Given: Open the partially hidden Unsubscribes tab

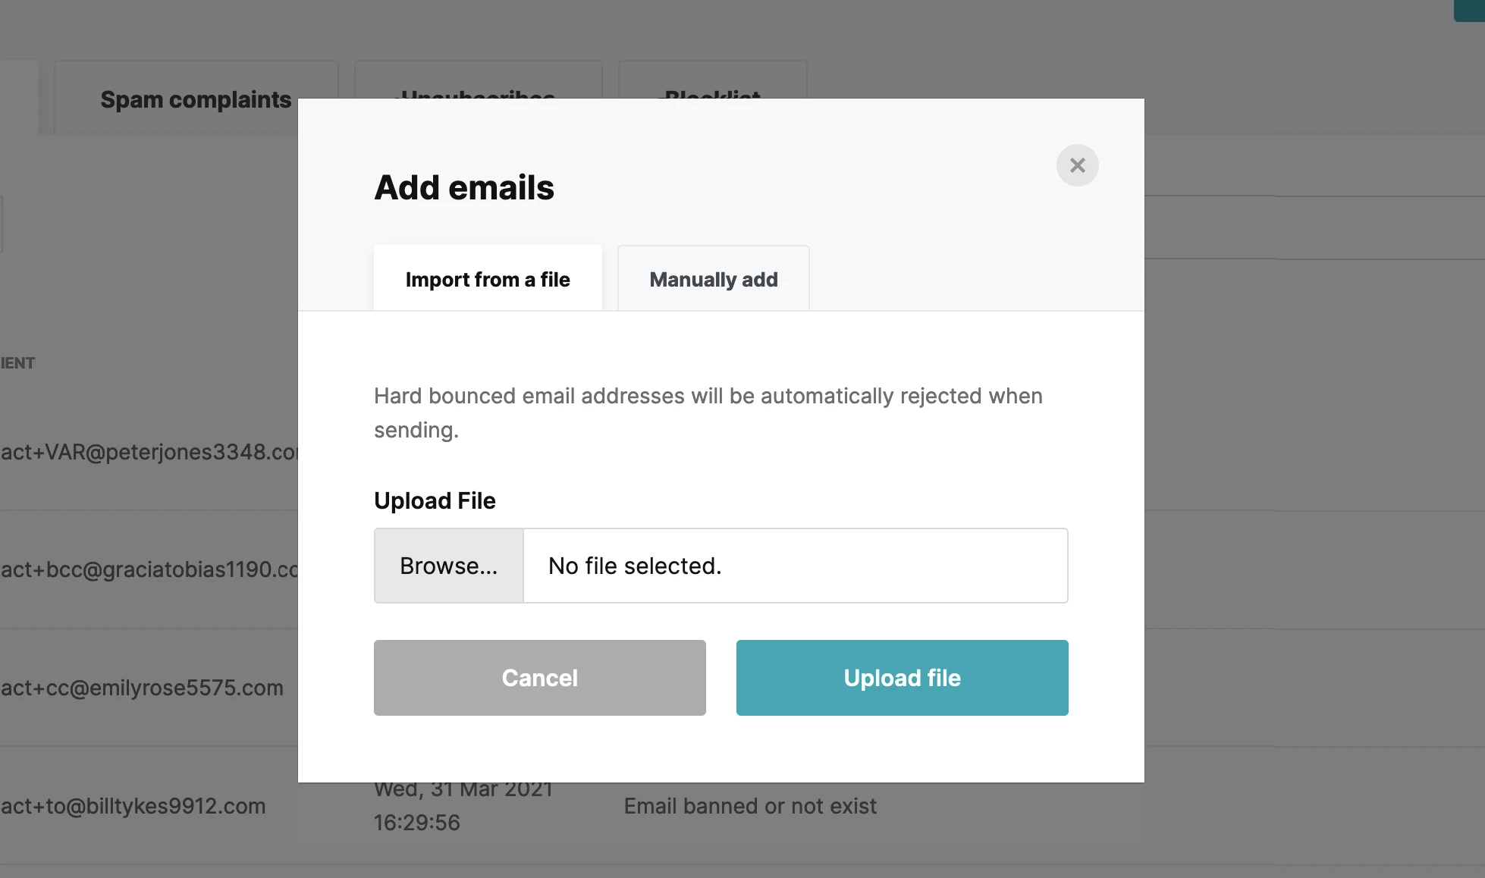Looking at the screenshot, I should pyautogui.click(x=478, y=82).
